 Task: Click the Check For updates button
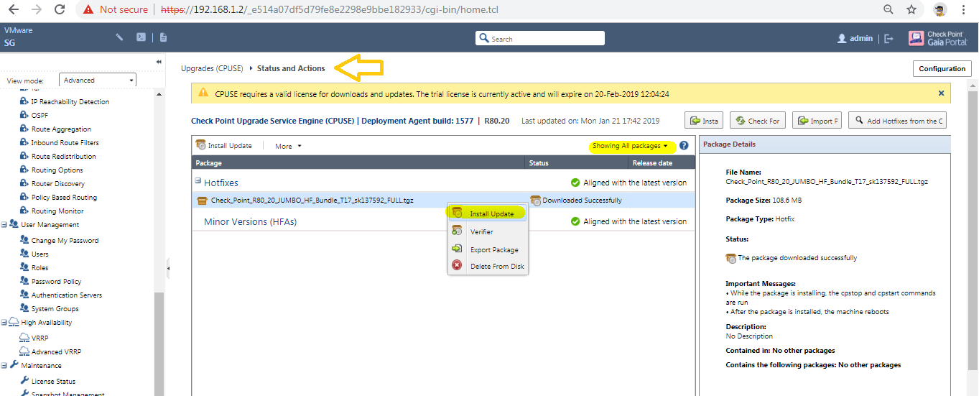[757, 121]
